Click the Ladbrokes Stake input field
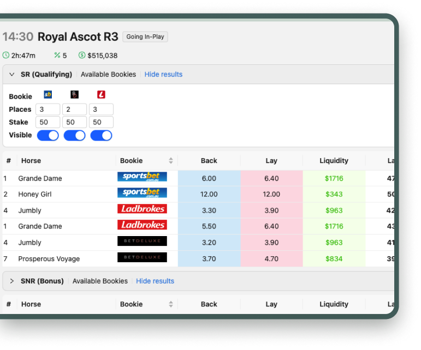The height and width of the screenshot is (350, 421). pos(101,122)
